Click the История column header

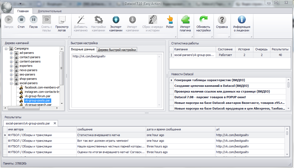[x=244, y=49]
